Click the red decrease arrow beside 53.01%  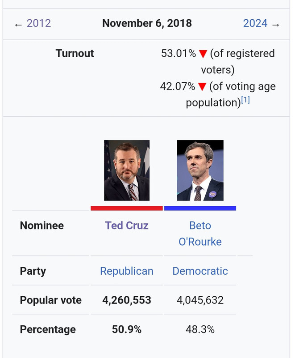pos(203,54)
